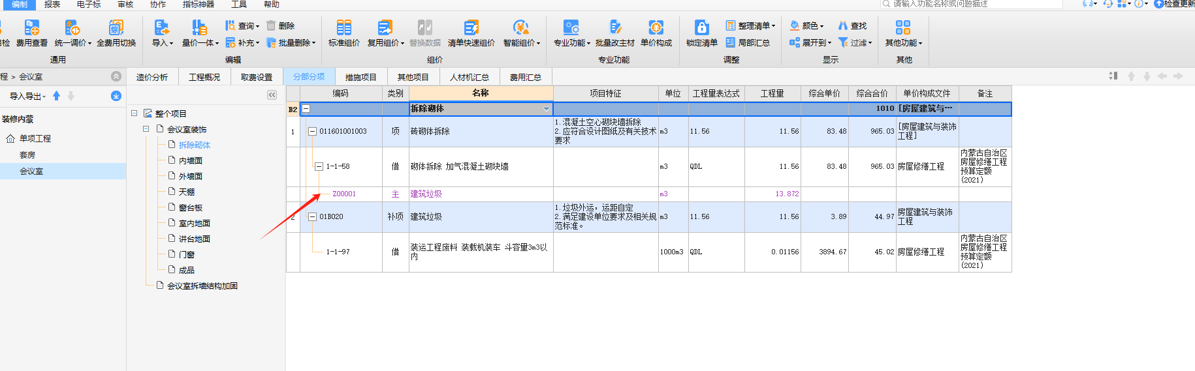Click the blue download arrow in the project panel
This screenshot has width=1195, height=371.
coord(116,96)
